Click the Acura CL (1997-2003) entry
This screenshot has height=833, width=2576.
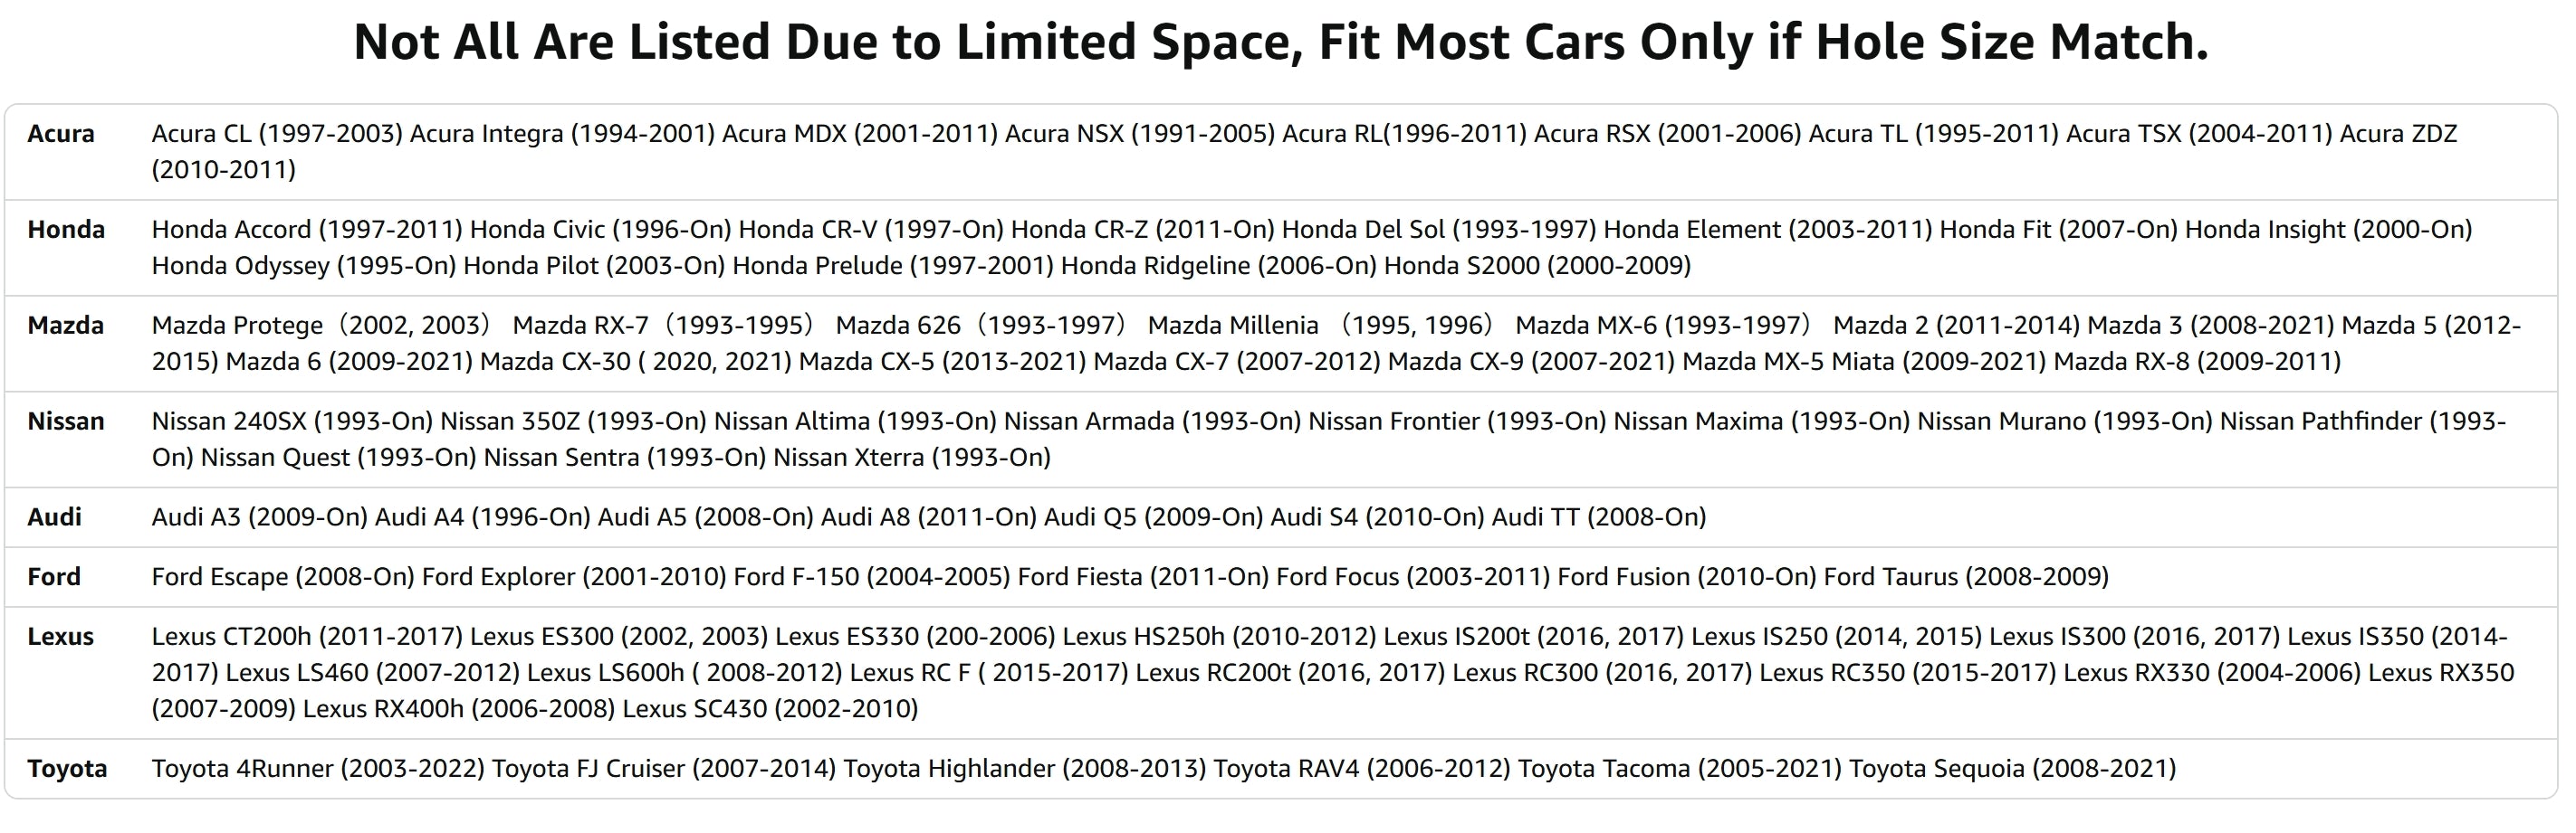(x=277, y=134)
